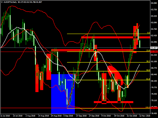Click the 81.430 price axis label
The image size is (158, 118).
154,55
